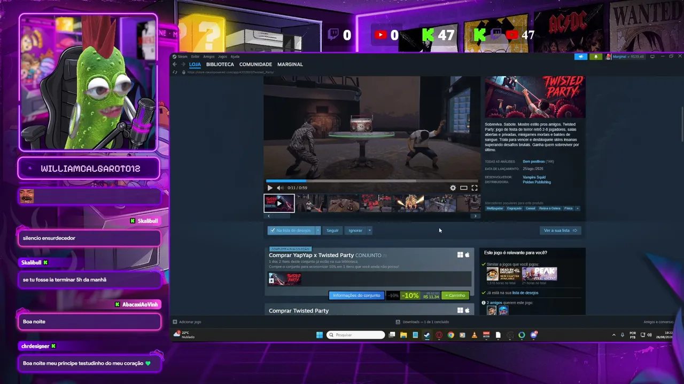
Task: Click 'Ver a sua lista' button
Action: 560,230
